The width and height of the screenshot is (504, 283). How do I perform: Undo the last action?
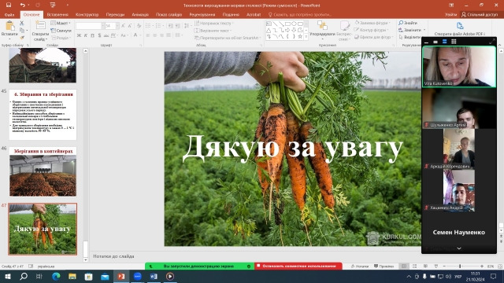click(x=23, y=6)
